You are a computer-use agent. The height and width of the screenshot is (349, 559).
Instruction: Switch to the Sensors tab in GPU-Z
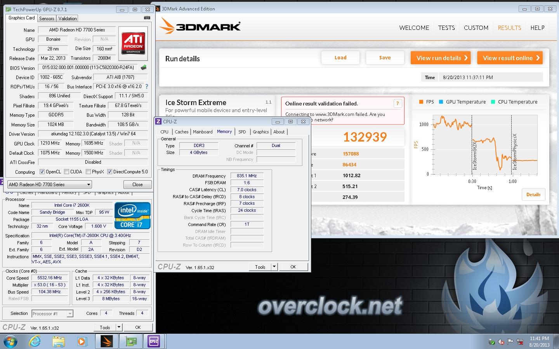click(47, 18)
